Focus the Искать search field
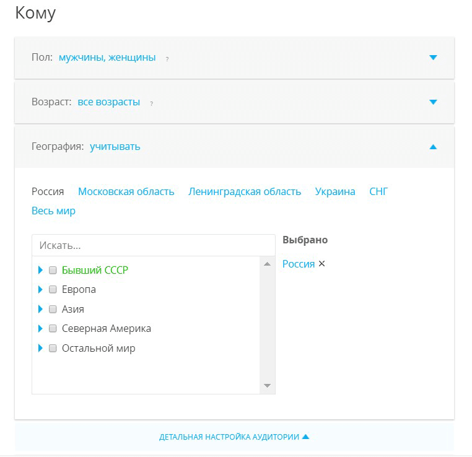The height and width of the screenshot is (457, 472). tap(154, 245)
